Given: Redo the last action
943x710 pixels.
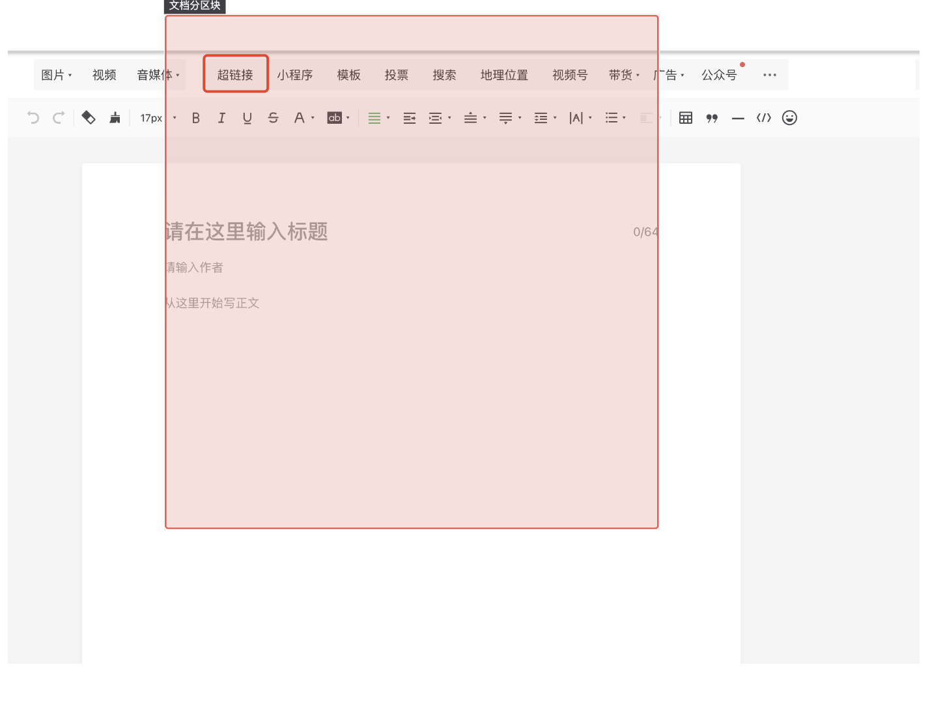Looking at the screenshot, I should point(59,118).
